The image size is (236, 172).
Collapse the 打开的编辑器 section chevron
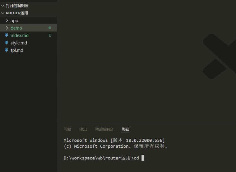coord(3,6)
